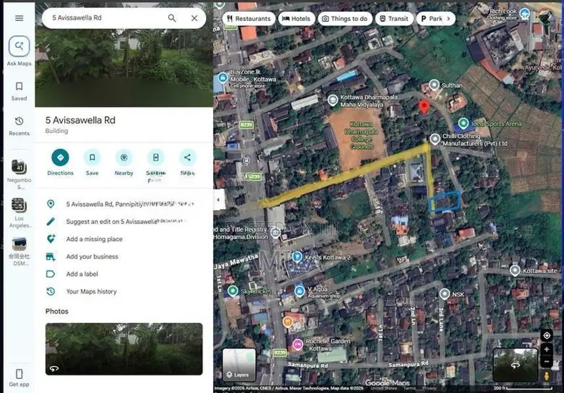
Task: Open the hamburger main menu
Action: coord(19,18)
